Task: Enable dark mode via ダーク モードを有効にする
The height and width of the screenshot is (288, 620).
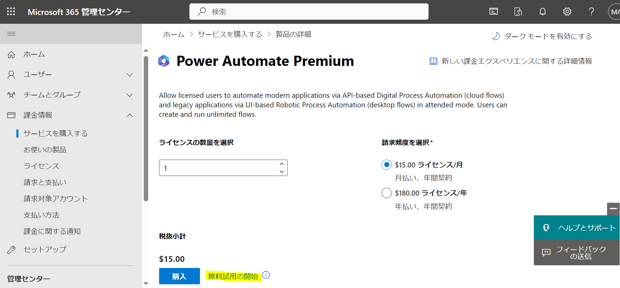Action: click(548, 36)
